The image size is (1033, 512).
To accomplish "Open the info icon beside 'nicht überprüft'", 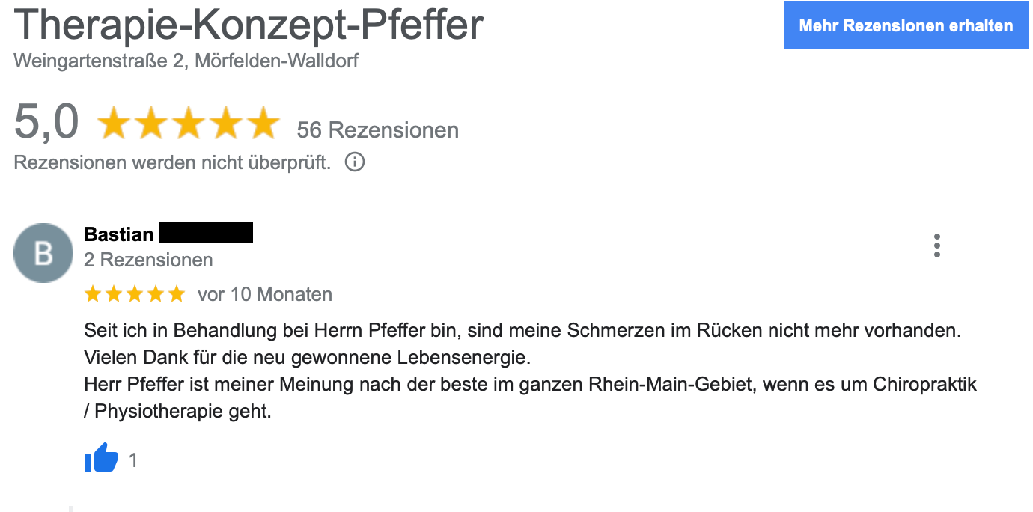I will 355,162.
